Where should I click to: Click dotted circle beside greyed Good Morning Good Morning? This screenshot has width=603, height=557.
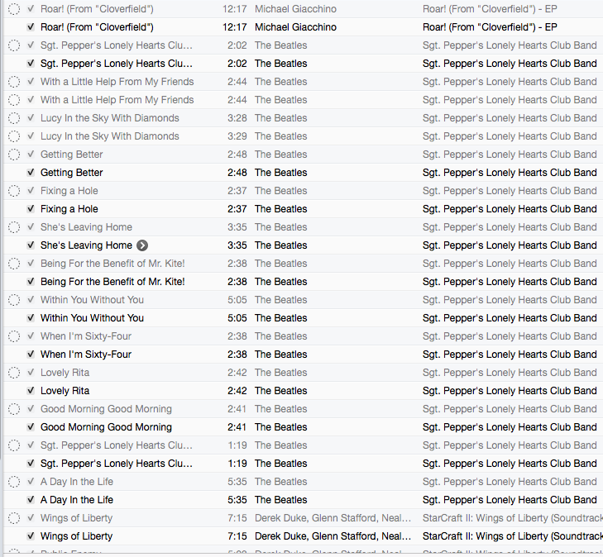tap(14, 409)
